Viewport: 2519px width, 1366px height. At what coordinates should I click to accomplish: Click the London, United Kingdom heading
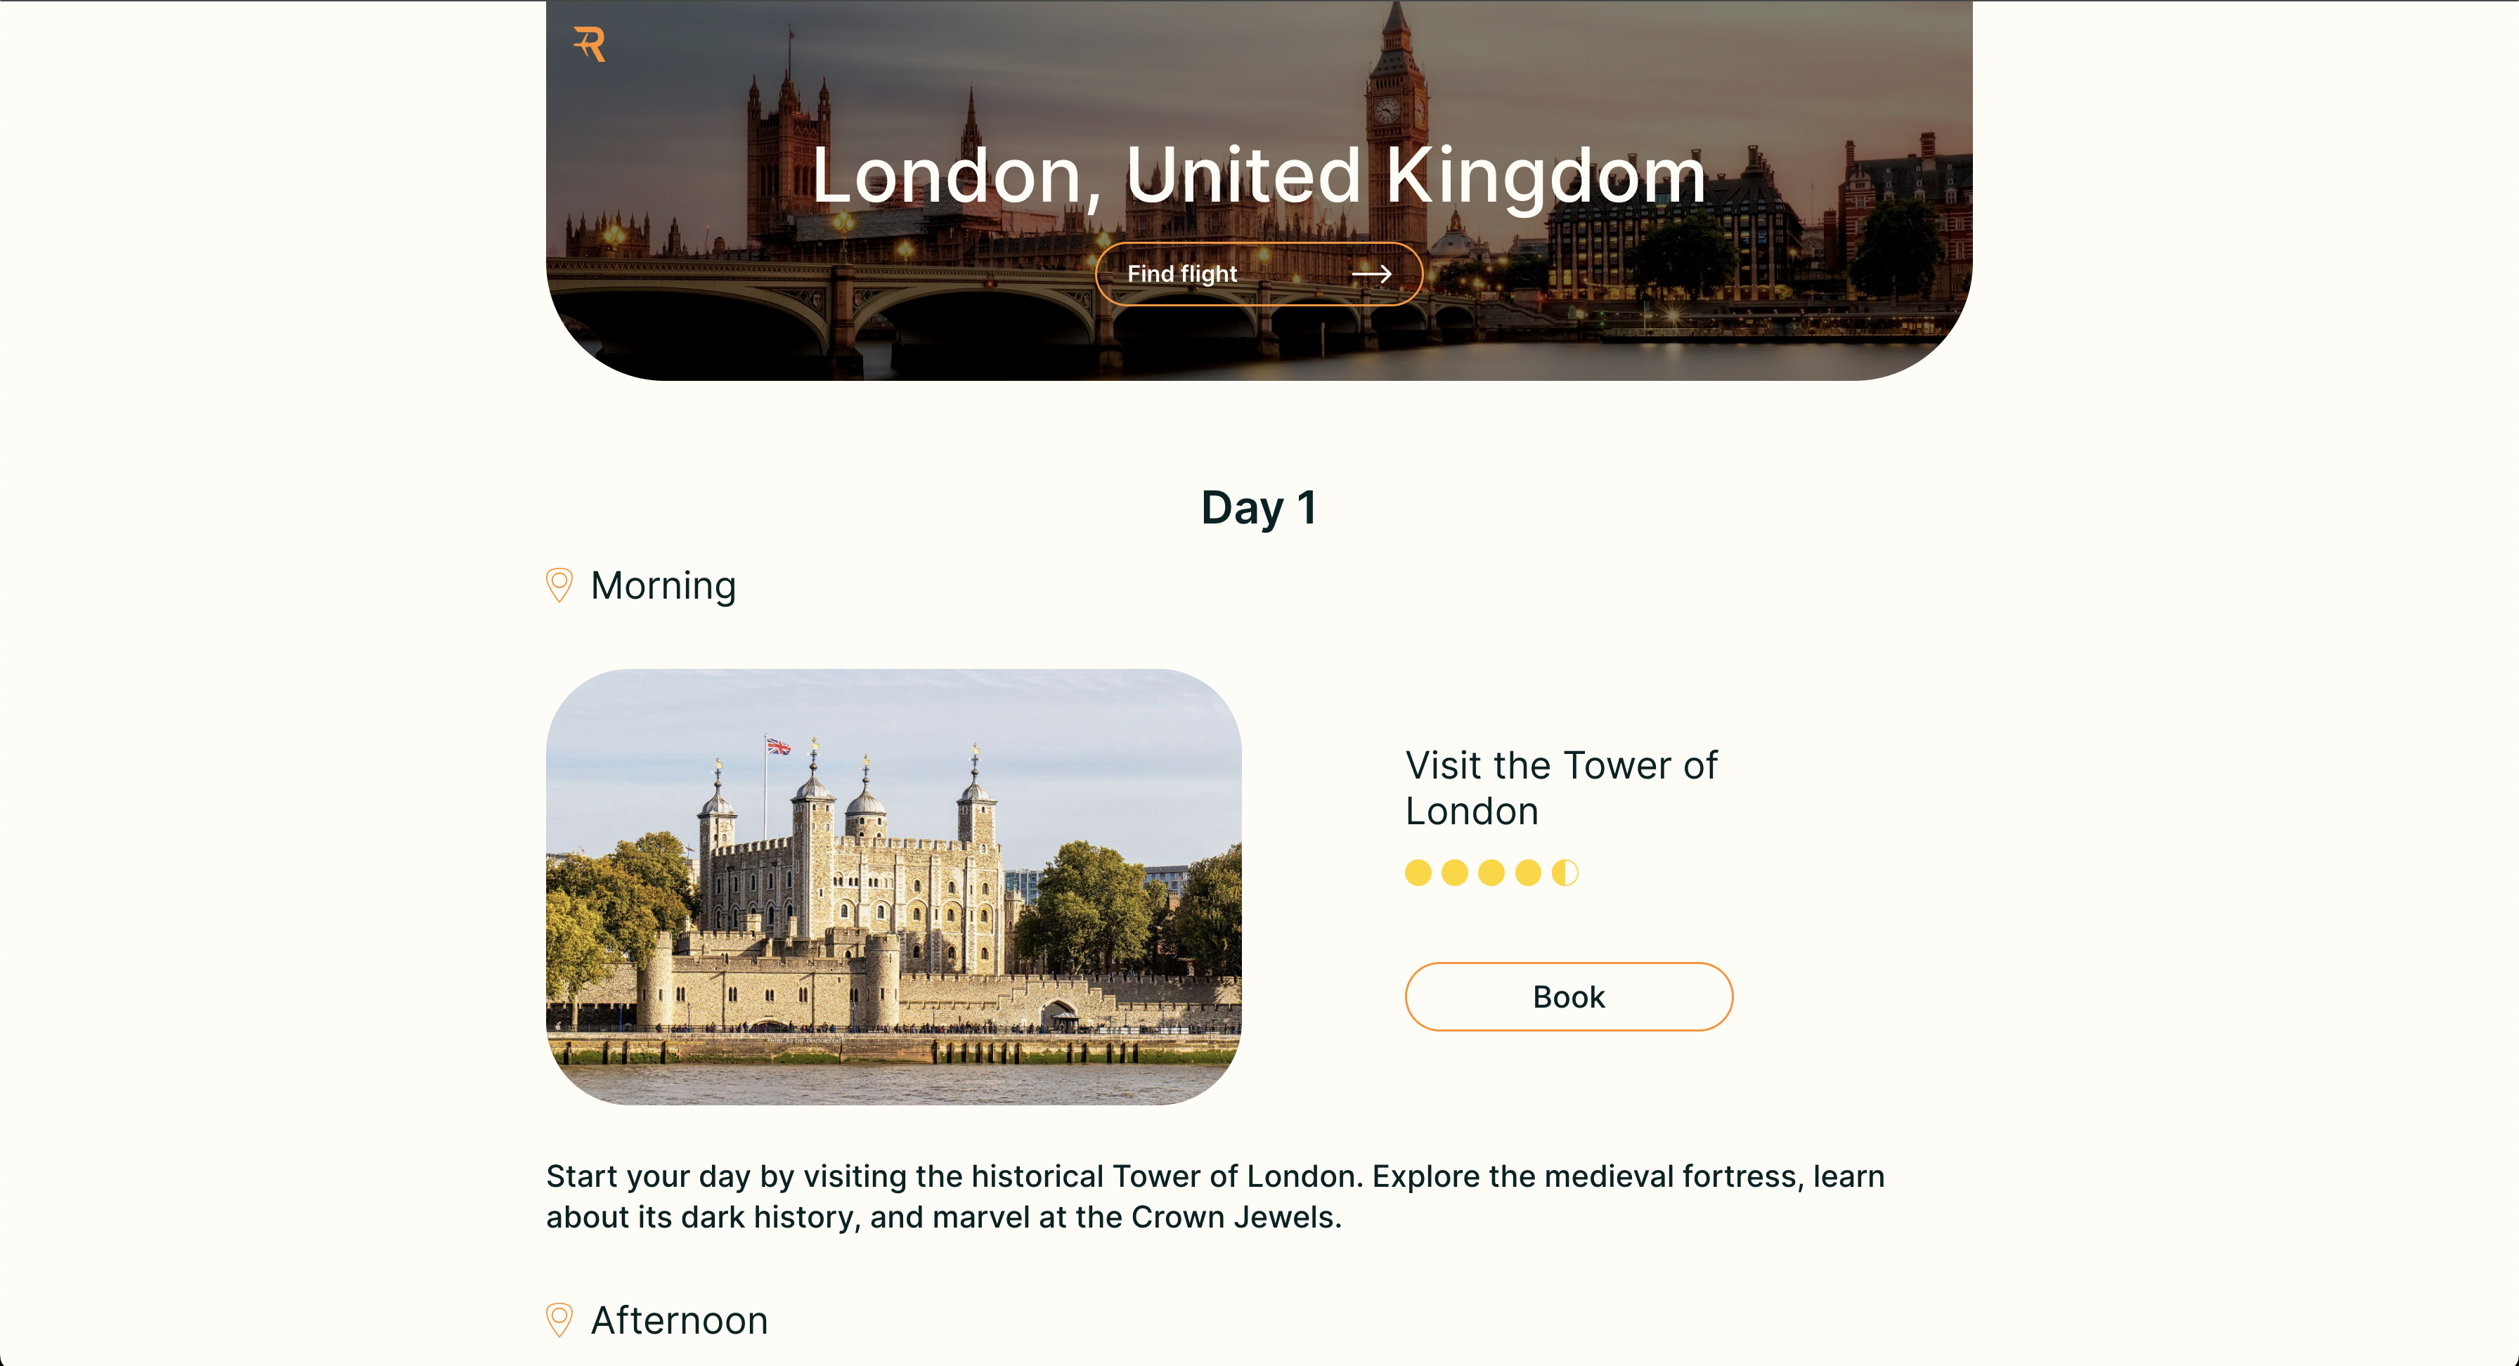[x=1259, y=175]
